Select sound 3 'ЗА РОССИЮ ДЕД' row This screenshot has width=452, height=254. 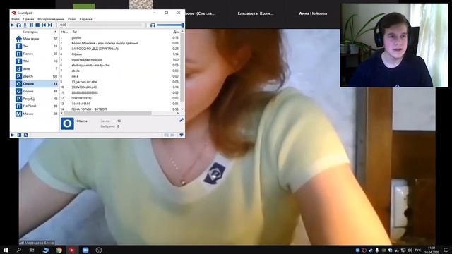(x=119, y=49)
